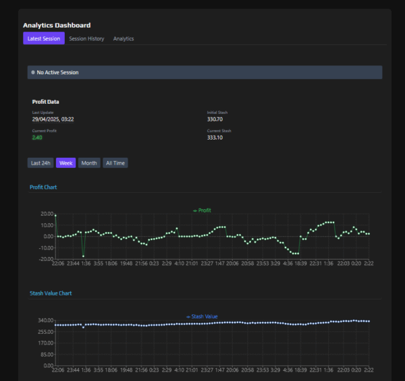Select the Month time range
405x381 pixels.
[89, 163]
